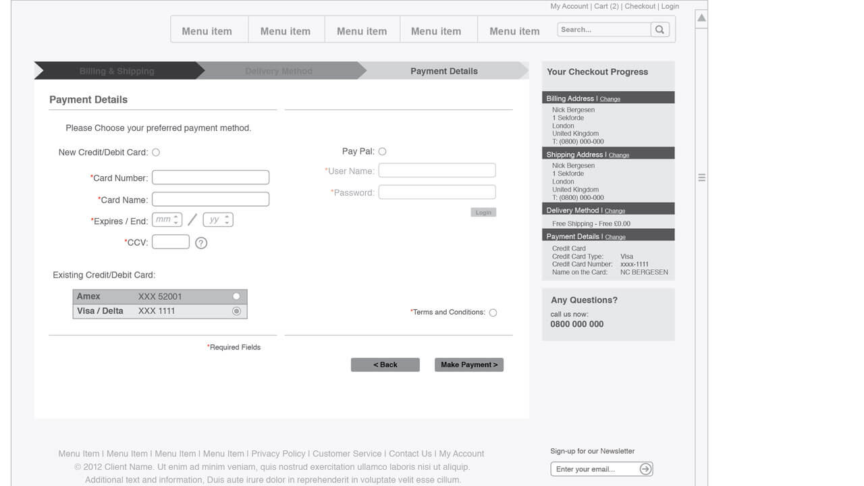Click the scrollbar up arrow
The width and height of the screenshot is (864, 486).
[702, 18]
